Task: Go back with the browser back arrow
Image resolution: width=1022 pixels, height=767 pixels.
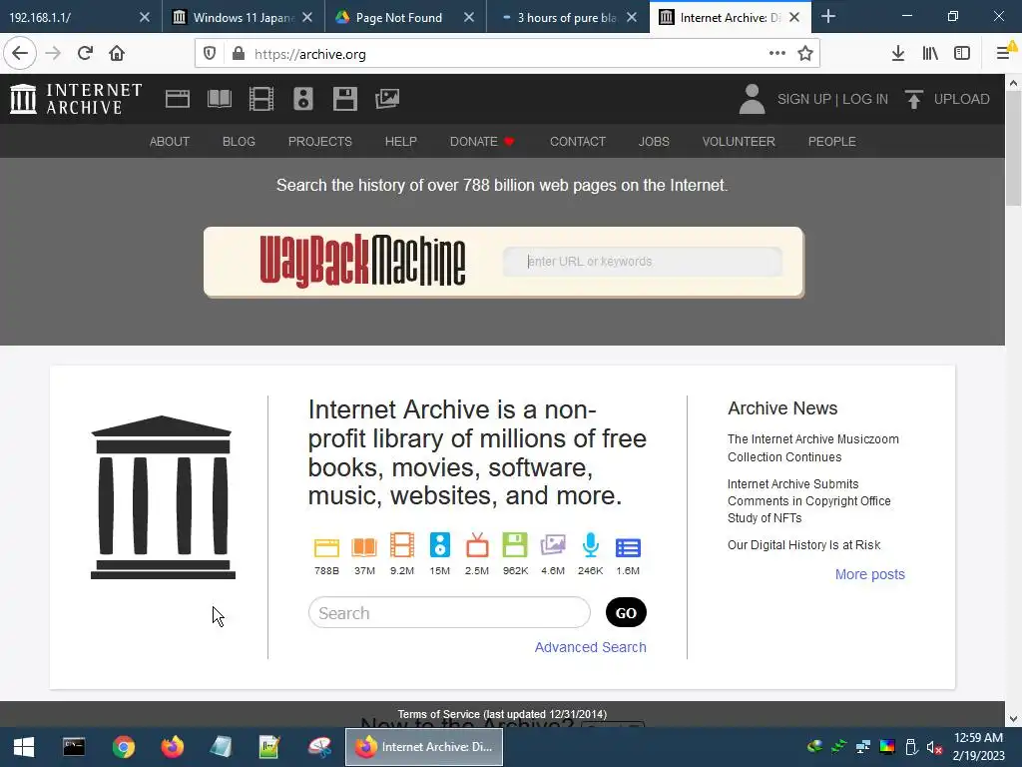Action: point(20,54)
